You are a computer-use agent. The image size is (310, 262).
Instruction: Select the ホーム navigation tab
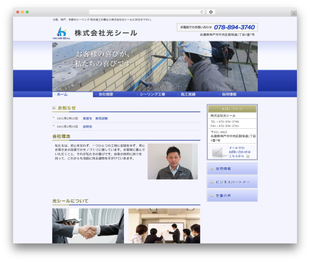(x=73, y=95)
